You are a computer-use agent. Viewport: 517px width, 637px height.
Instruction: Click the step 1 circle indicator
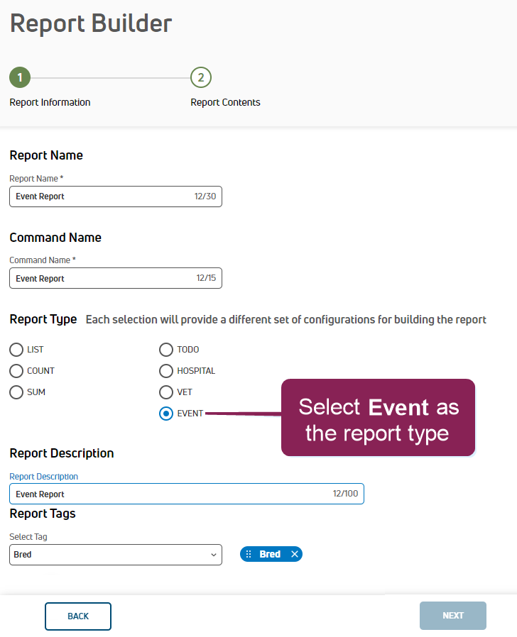coord(20,77)
